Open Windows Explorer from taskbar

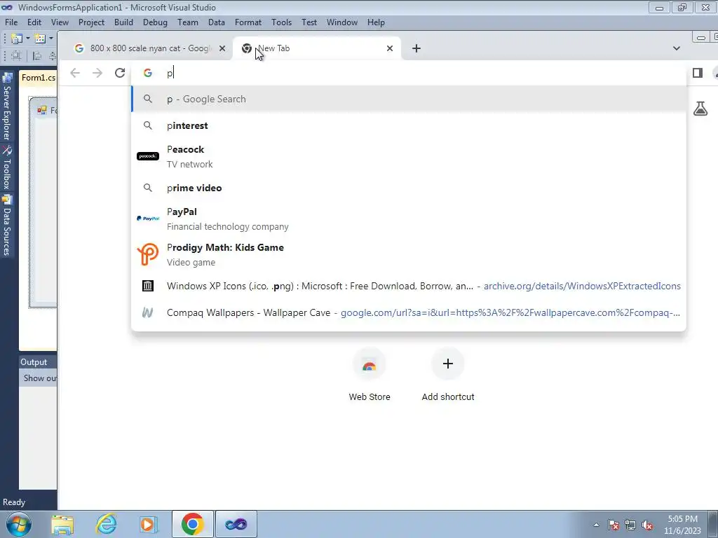click(62, 524)
